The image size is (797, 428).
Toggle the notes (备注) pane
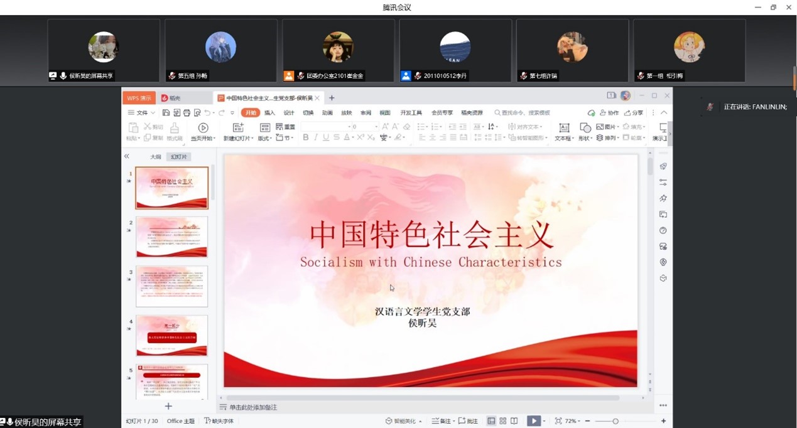(442, 421)
